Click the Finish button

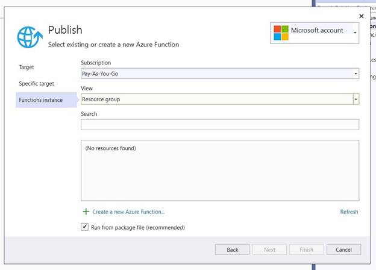pyautogui.click(x=307, y=250)
